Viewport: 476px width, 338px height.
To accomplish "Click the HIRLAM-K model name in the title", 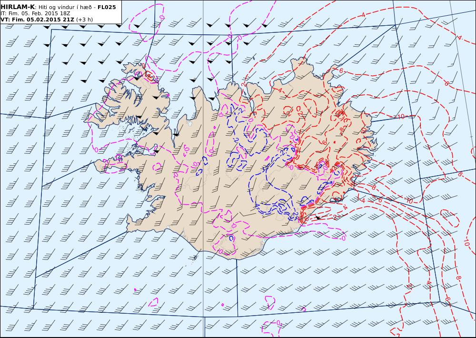I will pos(18,7).
